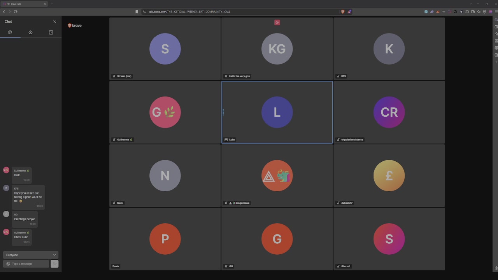The image size is (498, 280).
Task: Open a new browser tab
Action: pos(52,4)
